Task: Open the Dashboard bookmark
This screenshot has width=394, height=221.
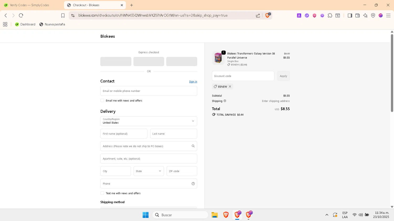Action: pyautogui.click(x=25, y=24)
